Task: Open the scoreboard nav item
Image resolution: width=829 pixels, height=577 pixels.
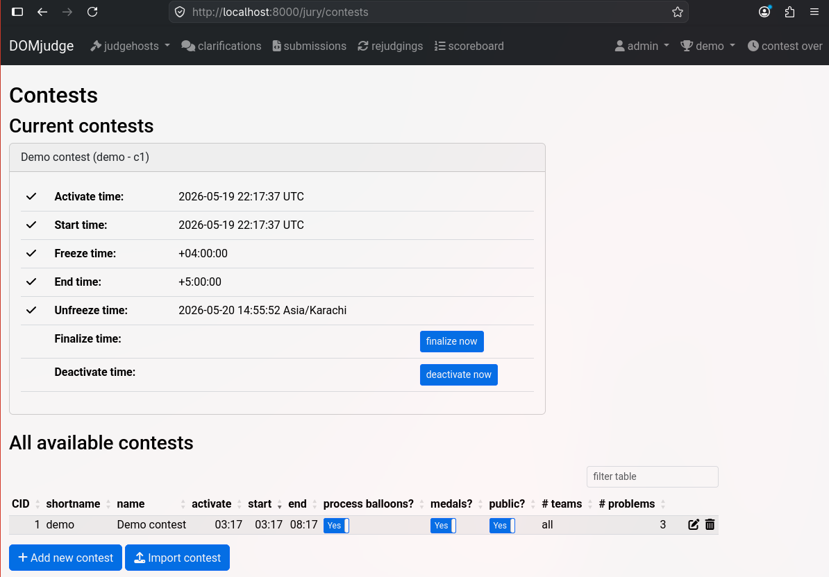Action: (x=469, y=46)
